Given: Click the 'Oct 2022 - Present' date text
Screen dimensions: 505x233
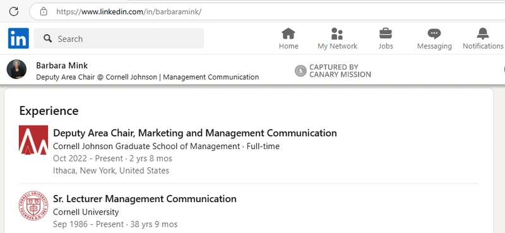Looking at the screenshot, I should click(88, 158).
